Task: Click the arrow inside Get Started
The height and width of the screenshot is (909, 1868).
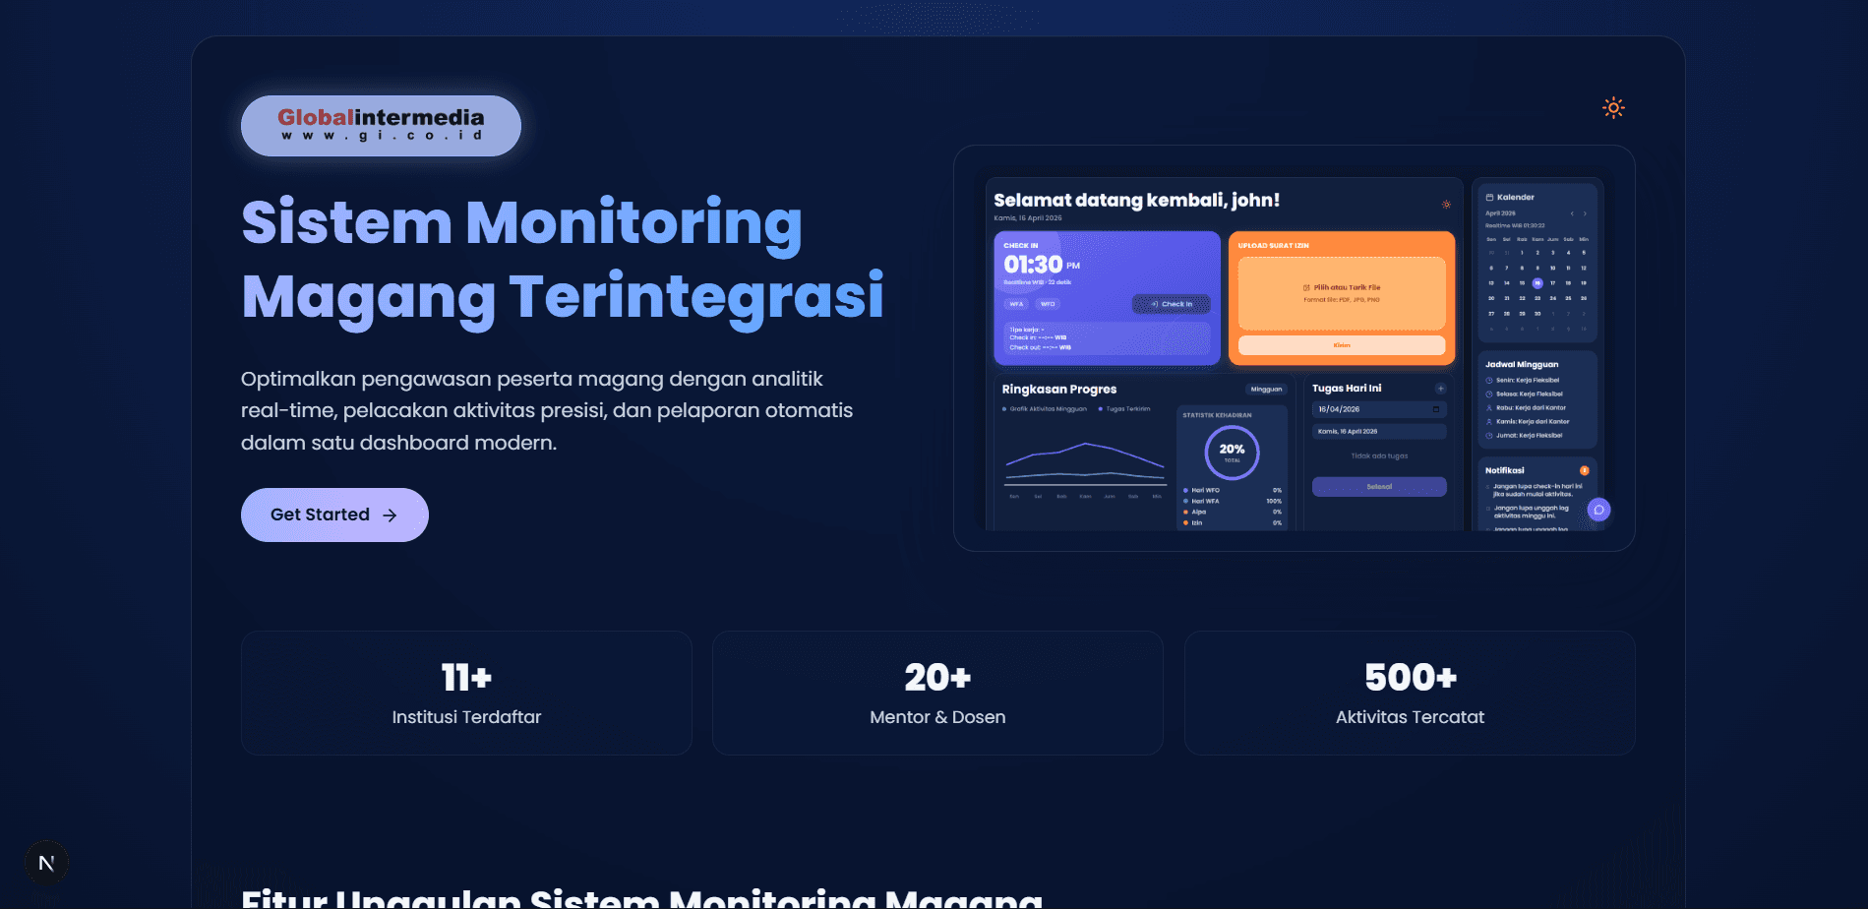Action: [x=390, y=515]
